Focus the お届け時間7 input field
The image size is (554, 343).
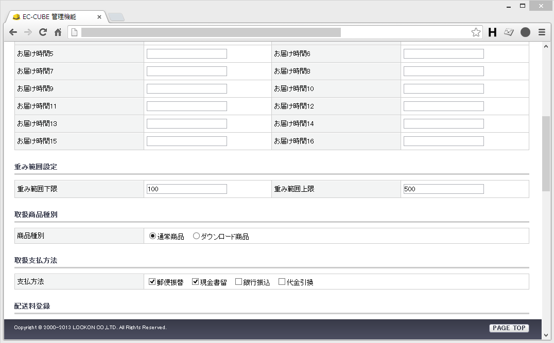[x=187, y=71]
